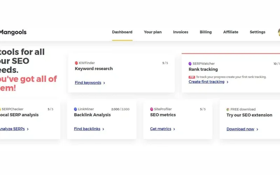Click the Download now link
The height and width of the screenshot is (175, 280).
tap(240, 129)
